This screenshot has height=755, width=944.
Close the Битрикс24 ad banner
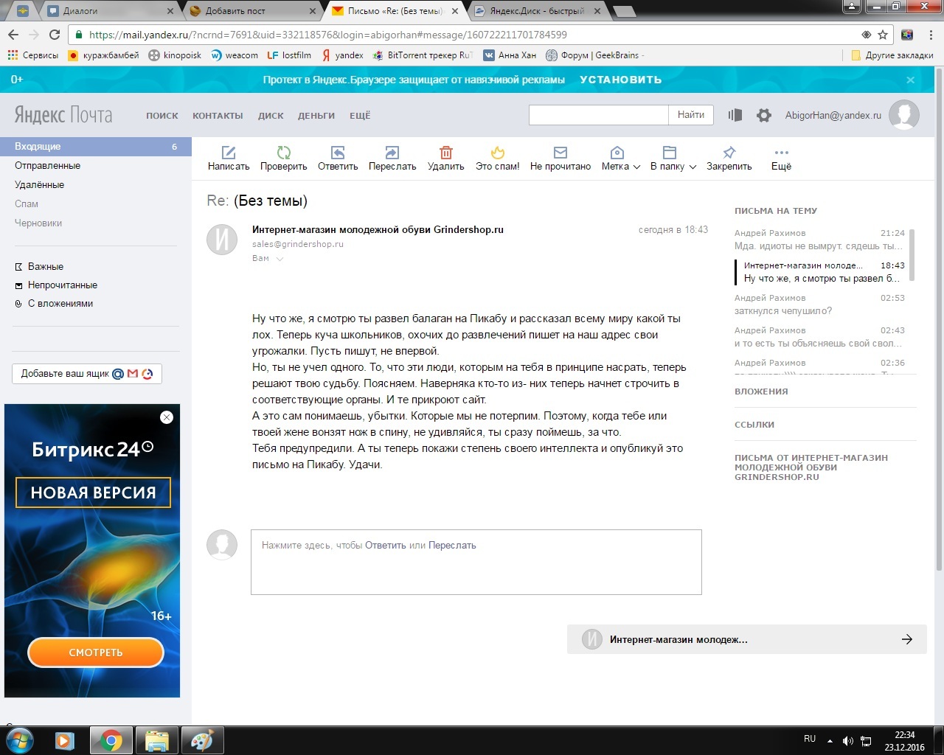coord(167,417)
